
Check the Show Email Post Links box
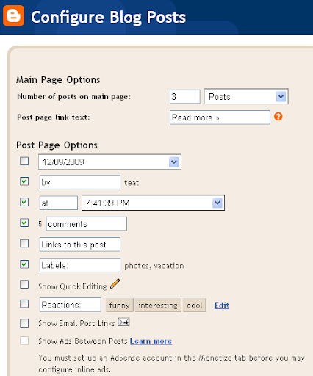click(x=24, y=323)
